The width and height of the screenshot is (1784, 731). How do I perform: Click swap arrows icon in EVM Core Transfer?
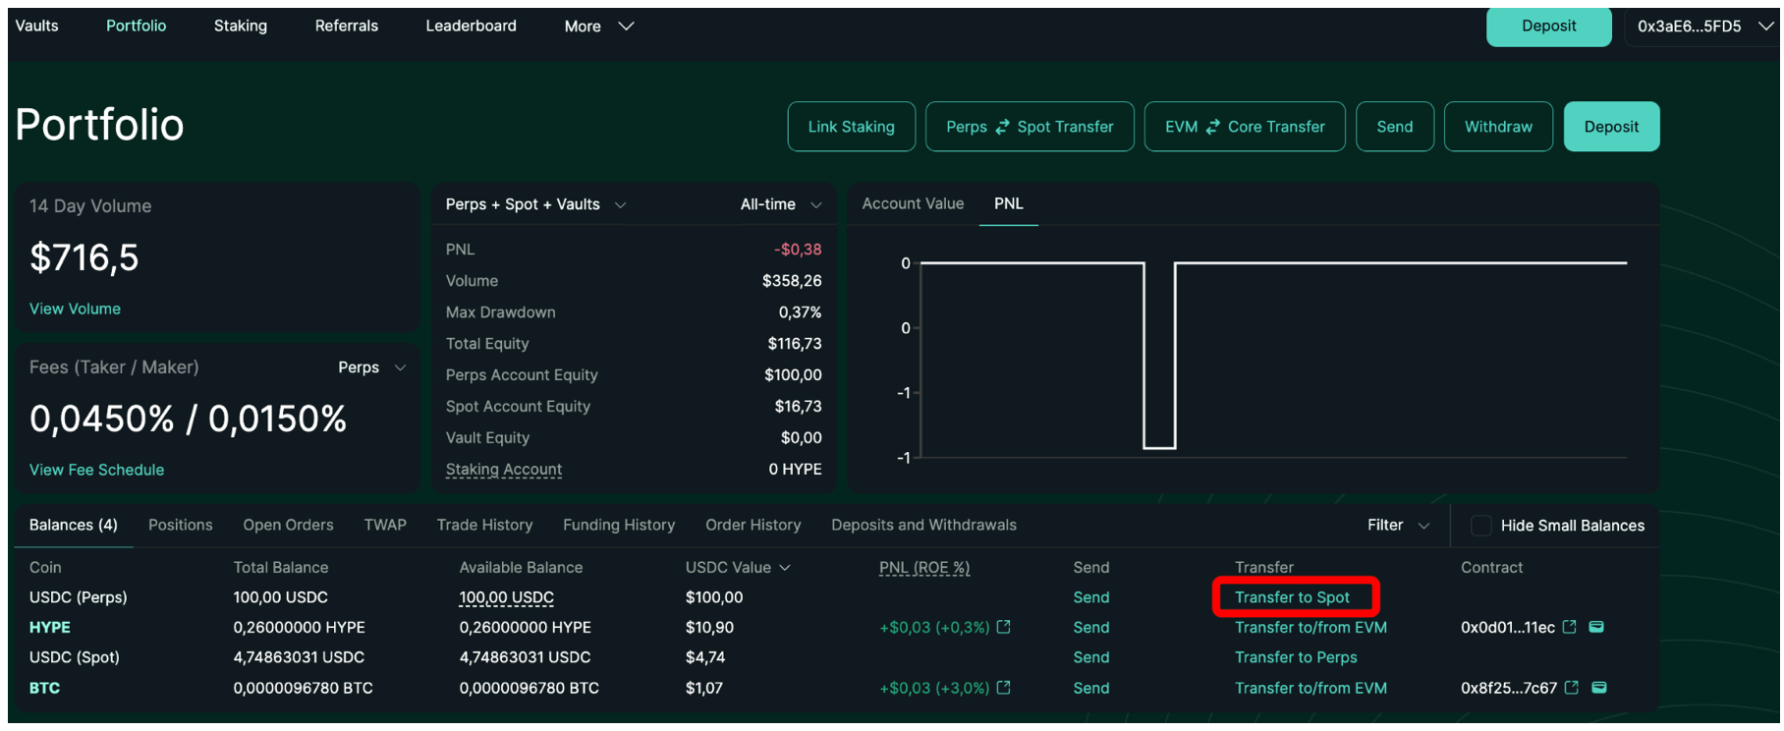pos(1213,127)
